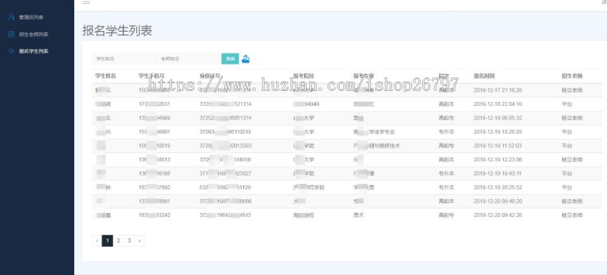Select timestamp 2019-12-20 09:42:26

point(498,216)
